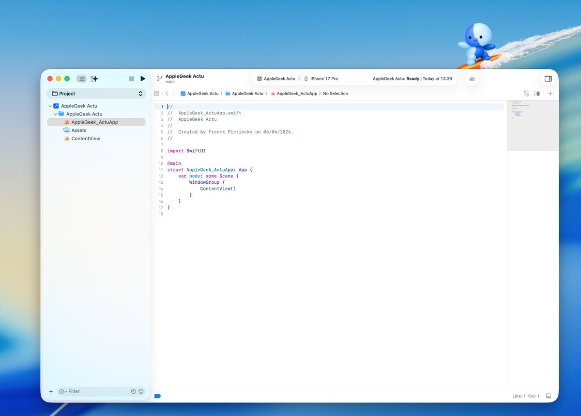This screenshot has height=416, width=581.
Task: Enable code review change arrows
Action: click(526, 94)
